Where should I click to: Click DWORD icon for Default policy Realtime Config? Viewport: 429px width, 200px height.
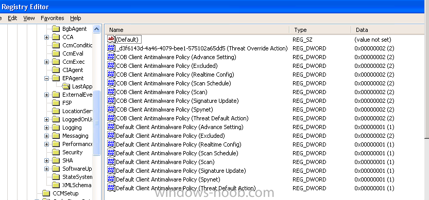point(111,144)
